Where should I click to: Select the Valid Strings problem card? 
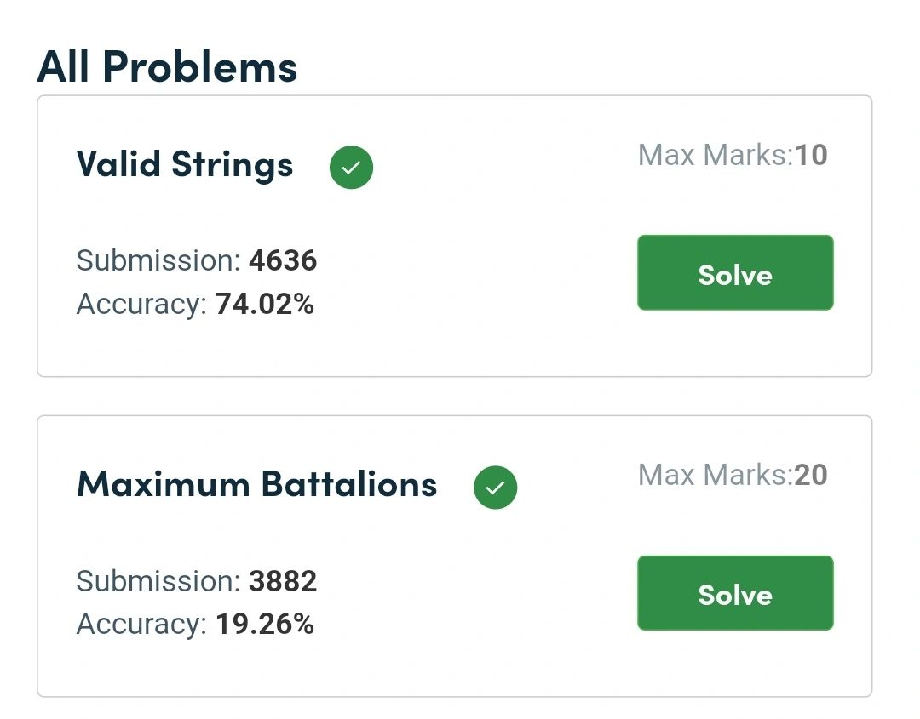455,237
